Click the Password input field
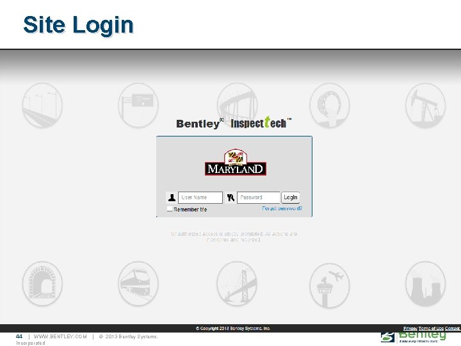 tap(259, 197)
